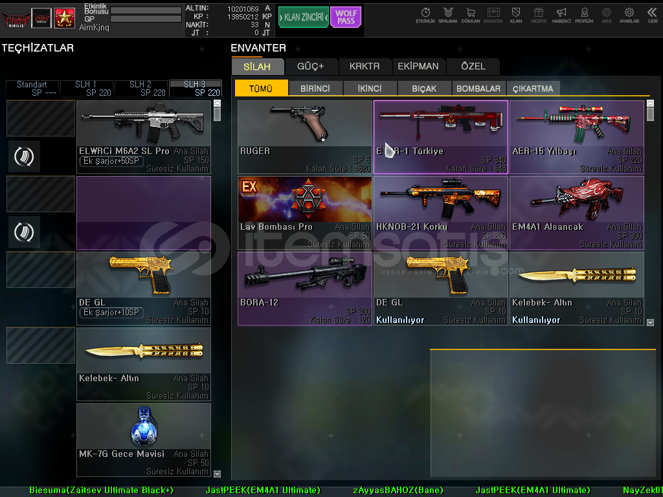
Task: Click the KP balance value 13850212
Action: pos(243,17)
